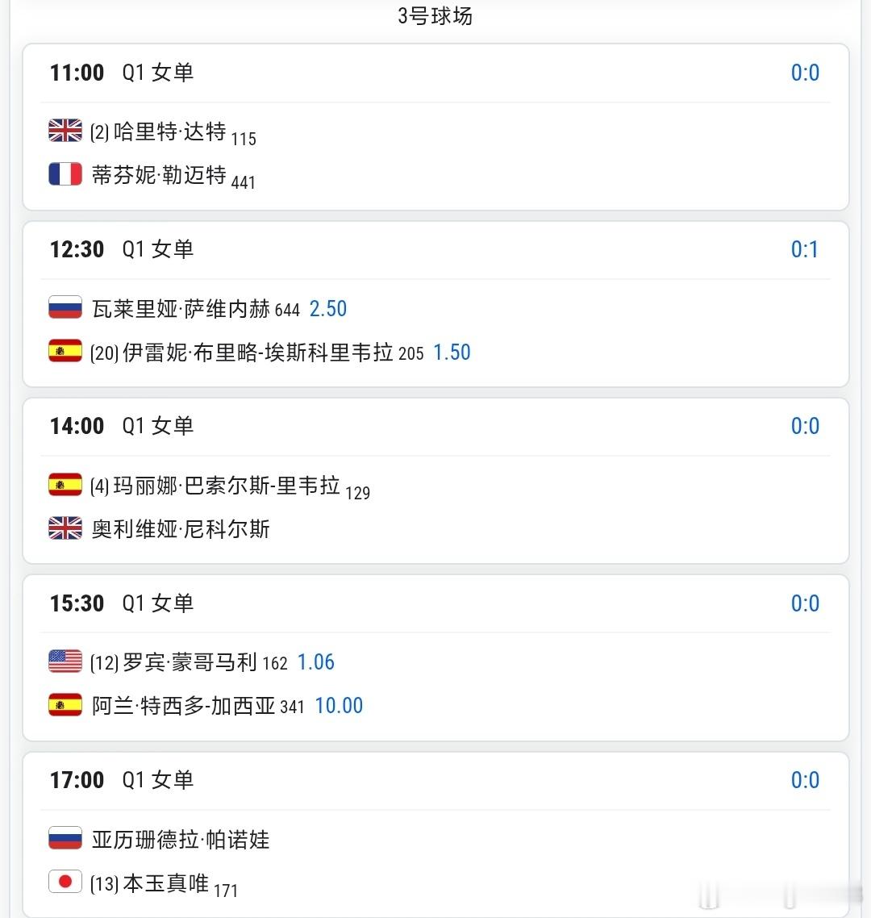Click UK flag next to 哈里特·达特
The width and height of the screenshot is (871, 918).
tap(65, 131)
